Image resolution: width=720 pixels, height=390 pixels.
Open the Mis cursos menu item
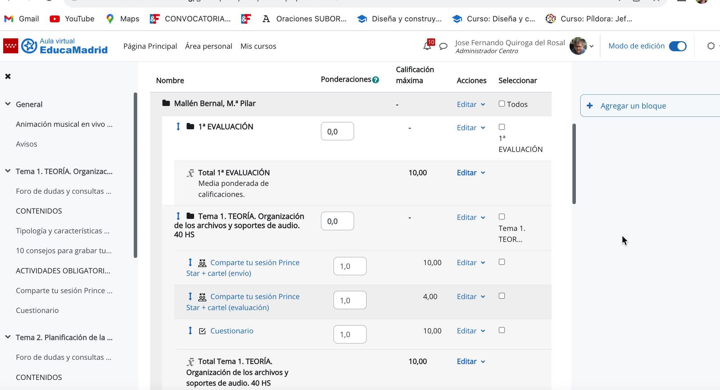(258, 46)
